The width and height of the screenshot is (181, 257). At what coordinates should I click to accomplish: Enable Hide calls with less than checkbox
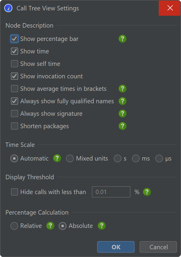(15, 192)
